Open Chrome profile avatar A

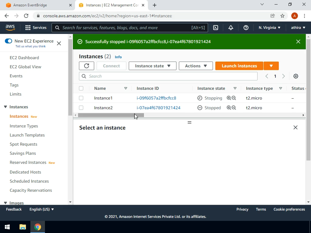(x=295, y=16)
